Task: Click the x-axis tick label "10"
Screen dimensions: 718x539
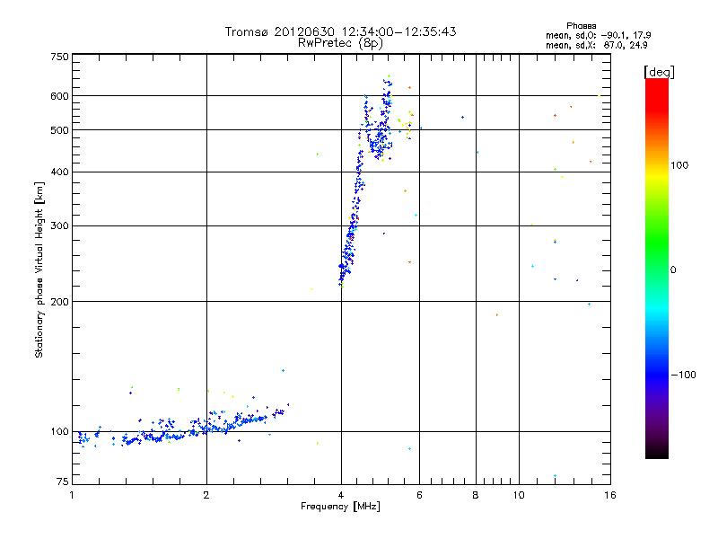Action: click(x=519, y=495)
